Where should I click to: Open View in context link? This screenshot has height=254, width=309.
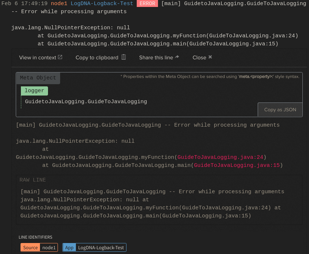click(38, 57)
